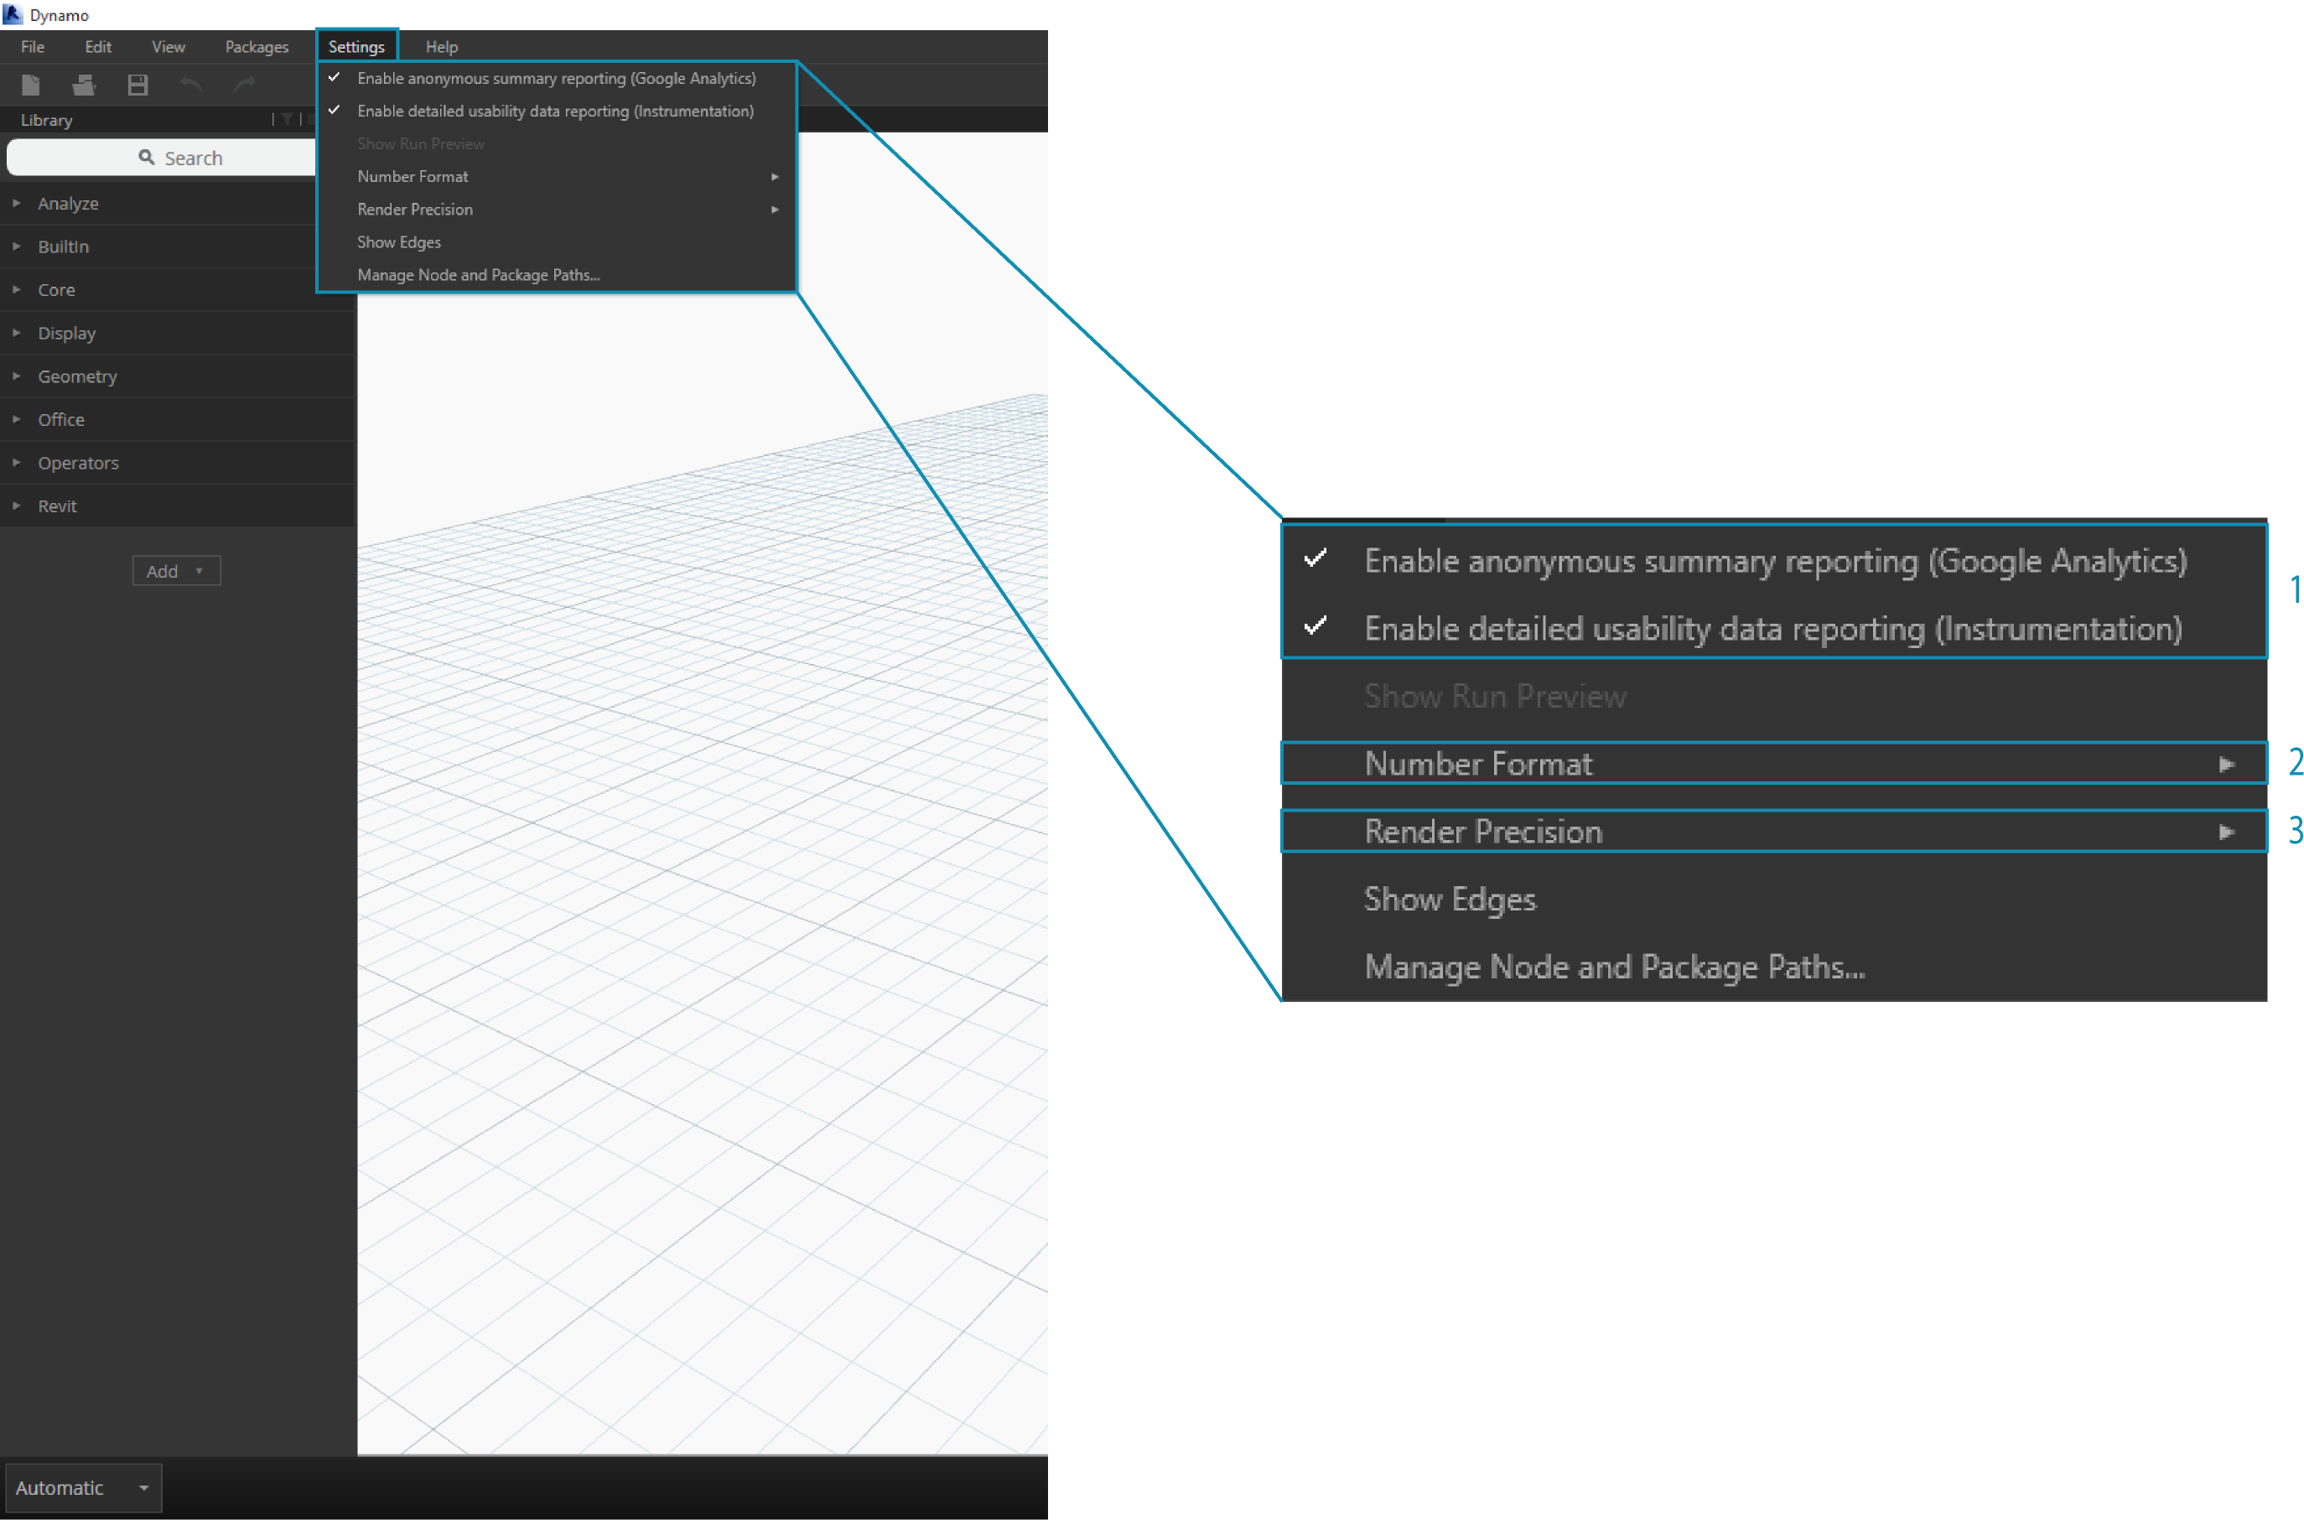
Task: Expand the Revit library category
Action: 179,506
